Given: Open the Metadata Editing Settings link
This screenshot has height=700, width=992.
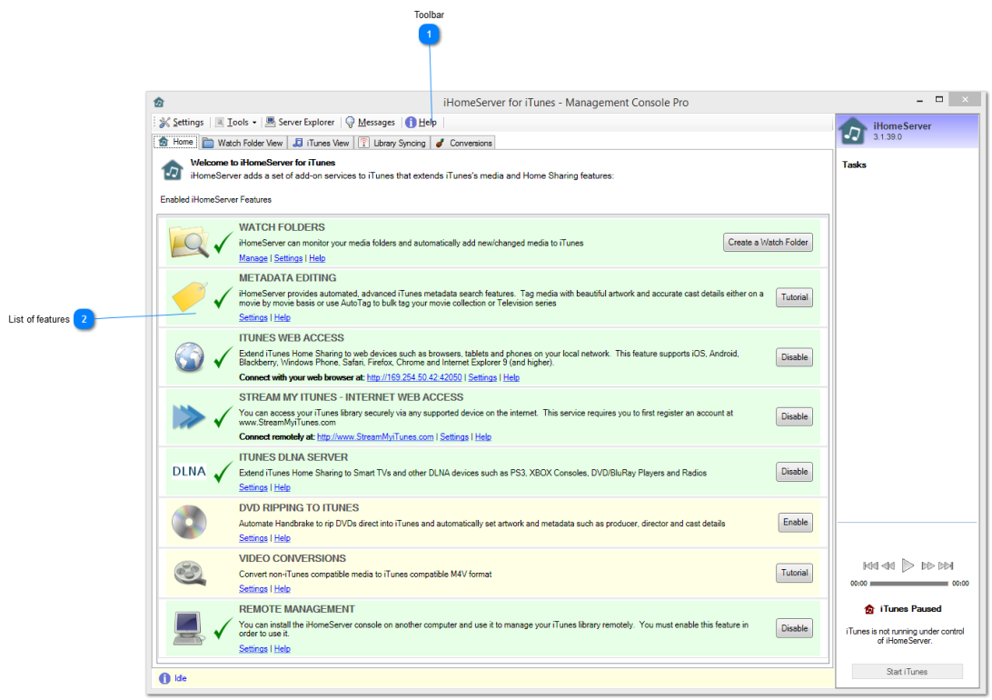Looking at the screenshot, I should (x=253, y=317).
